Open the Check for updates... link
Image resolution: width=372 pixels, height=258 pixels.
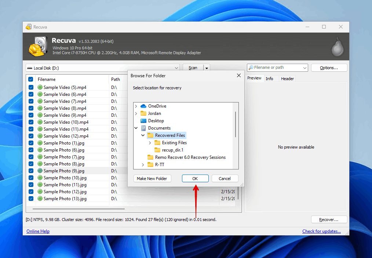pyautogui.click(x=321, y=231)
